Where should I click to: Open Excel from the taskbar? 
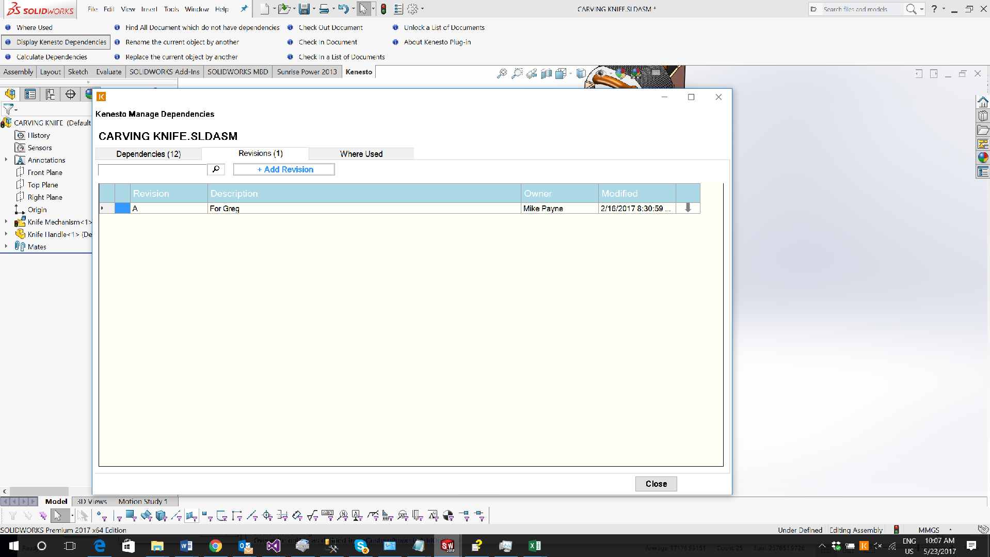(534, 546)
